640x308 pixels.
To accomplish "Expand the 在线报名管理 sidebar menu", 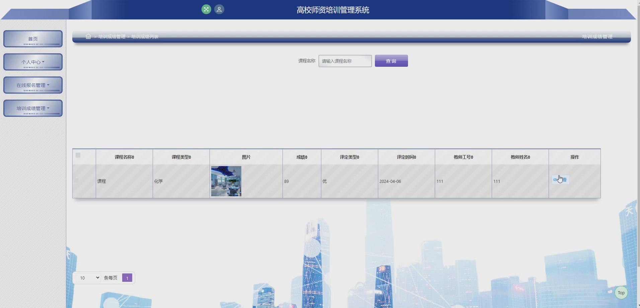I will pos(33,85).
